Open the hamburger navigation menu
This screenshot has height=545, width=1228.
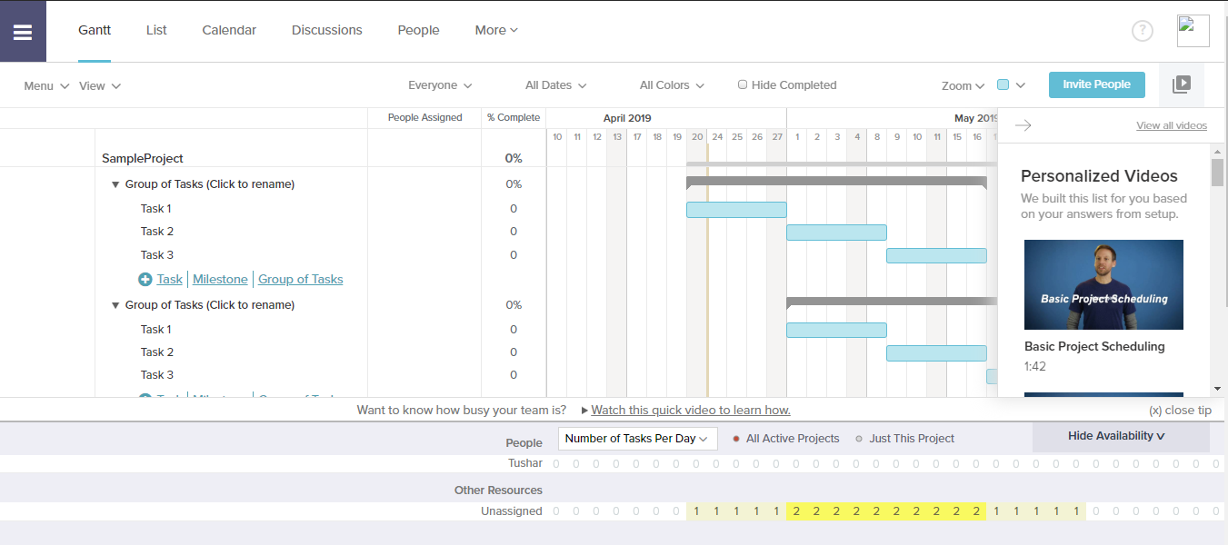click(23, 30)
